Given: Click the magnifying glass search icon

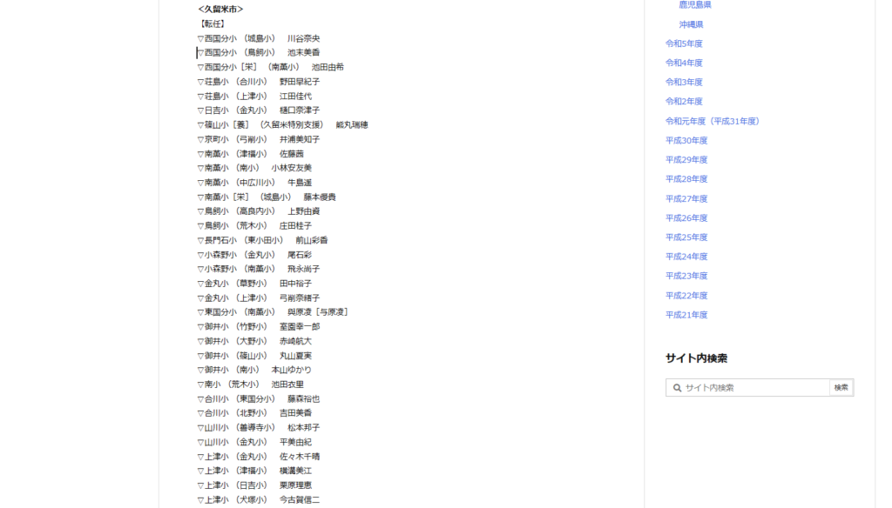Looking at the screenshot, I should coord(676,388).
